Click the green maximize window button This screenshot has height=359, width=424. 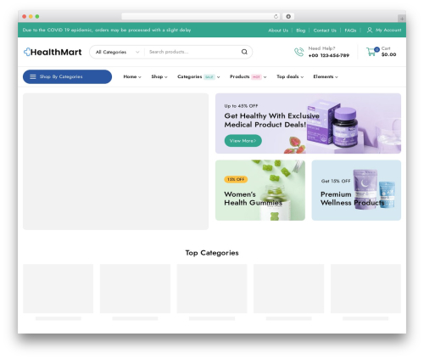pos(37,16)
